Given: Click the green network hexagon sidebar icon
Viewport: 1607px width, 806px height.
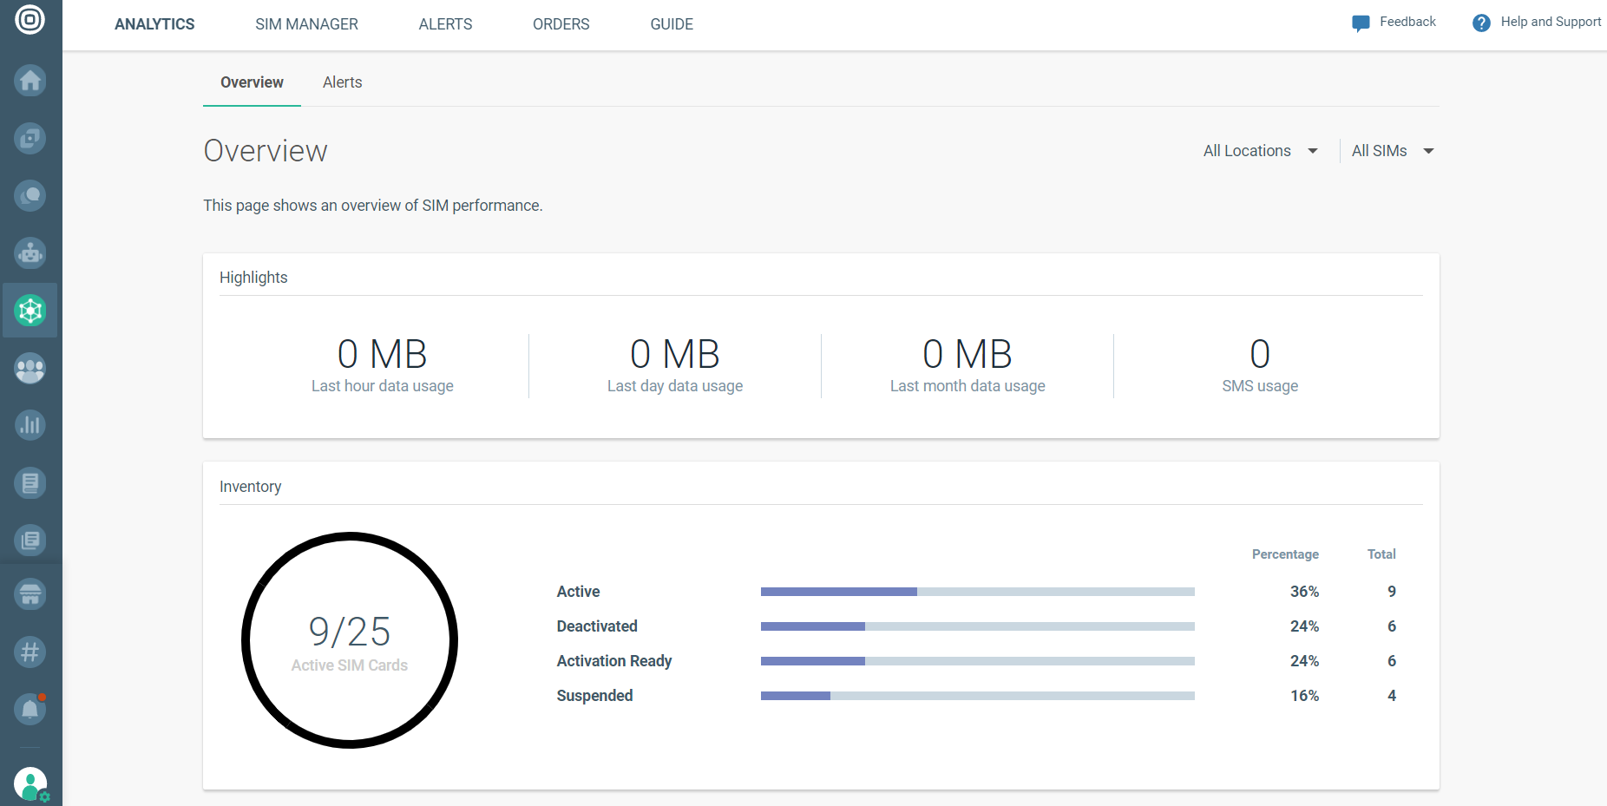Looking at the screenshot, I should tap(30, 311).
